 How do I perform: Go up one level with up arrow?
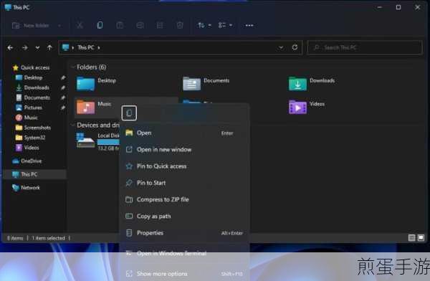[49, 48]
